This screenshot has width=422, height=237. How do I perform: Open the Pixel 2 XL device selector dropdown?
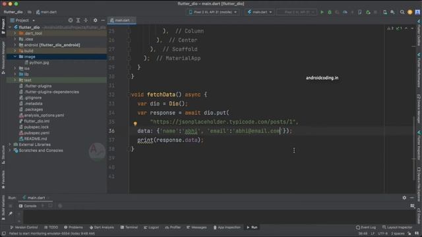click(213, 12)
